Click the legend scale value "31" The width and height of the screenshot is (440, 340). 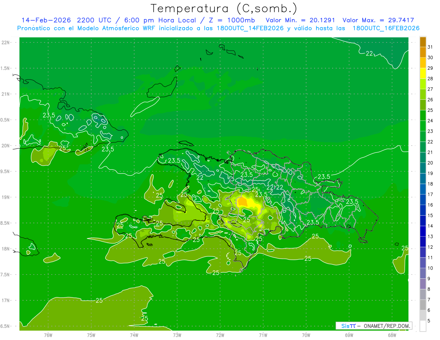point(430,47)
